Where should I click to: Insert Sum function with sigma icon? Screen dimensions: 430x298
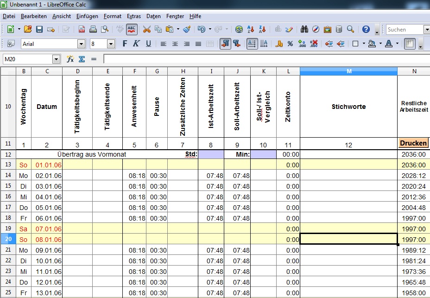pos(82,59)
